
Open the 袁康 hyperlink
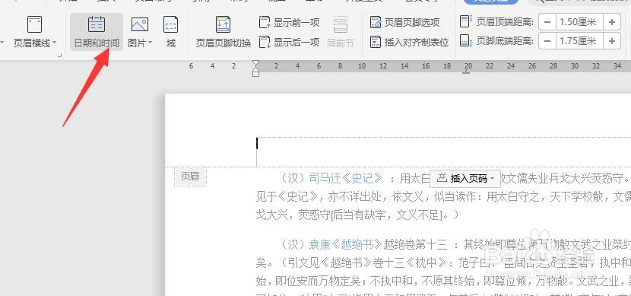click(x=319, y=244)
